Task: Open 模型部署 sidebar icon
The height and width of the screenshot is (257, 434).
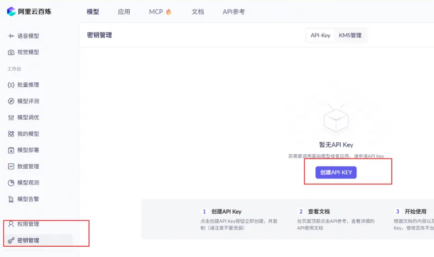Action: (x=11, y=150)
